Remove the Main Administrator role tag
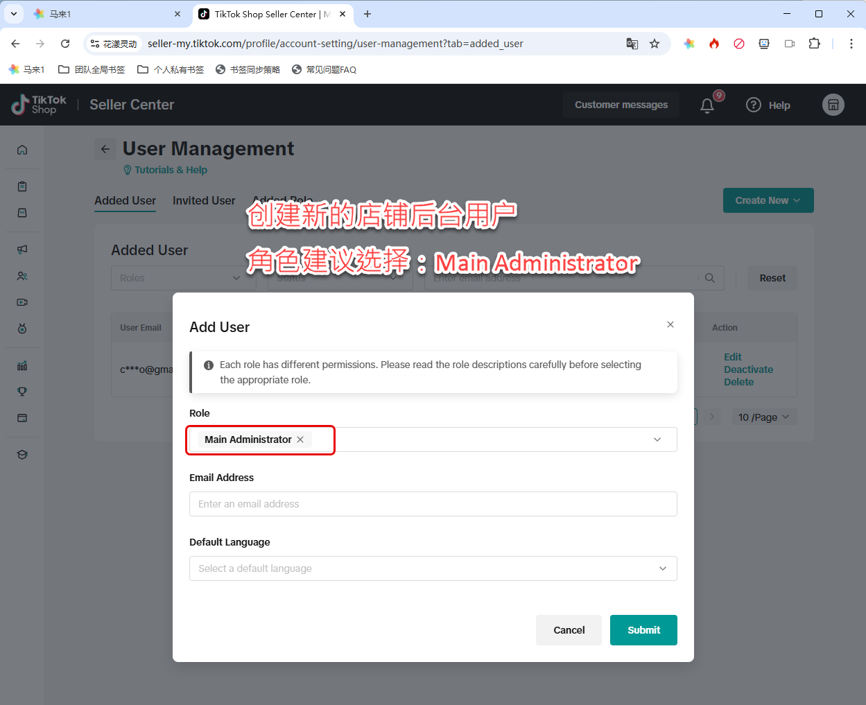866x705 pixels. pos(300,439)
